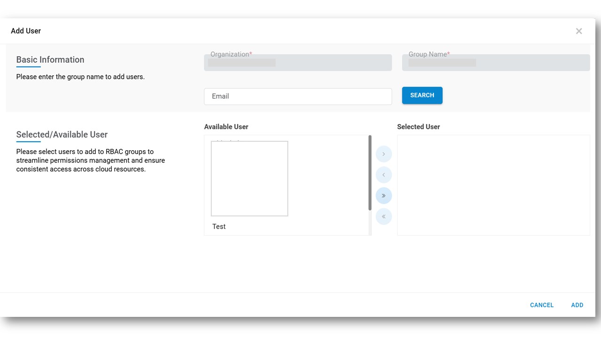Cancel adding the user
Image resolution: width=601 pixels, height=338 pixels.
(542, 305)
